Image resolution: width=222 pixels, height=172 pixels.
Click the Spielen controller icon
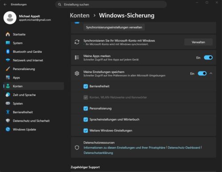pos(8,103)
